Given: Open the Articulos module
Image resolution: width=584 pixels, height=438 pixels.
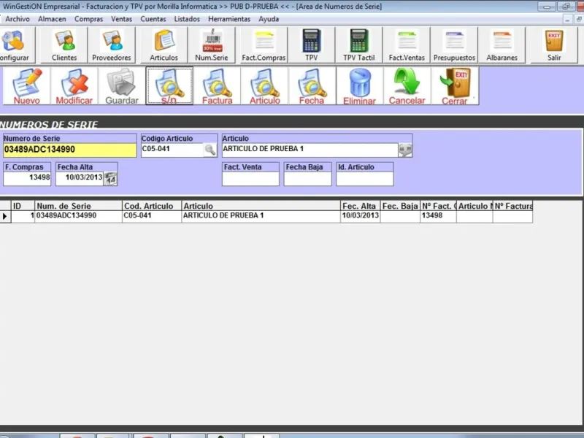Looking at the screenshot, I should click(164, 45).
